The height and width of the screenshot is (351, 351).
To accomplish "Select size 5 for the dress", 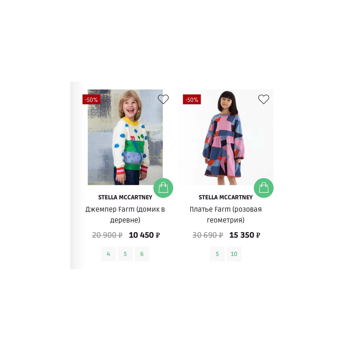I will [x=217, y=254].
